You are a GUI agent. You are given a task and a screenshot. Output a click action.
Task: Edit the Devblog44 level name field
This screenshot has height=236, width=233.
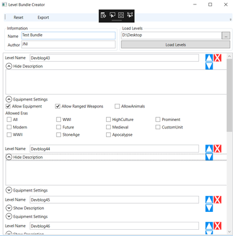pos(114,149)
